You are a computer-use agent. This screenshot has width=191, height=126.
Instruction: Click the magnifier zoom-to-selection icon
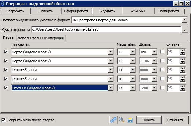[x=121, y=120]
